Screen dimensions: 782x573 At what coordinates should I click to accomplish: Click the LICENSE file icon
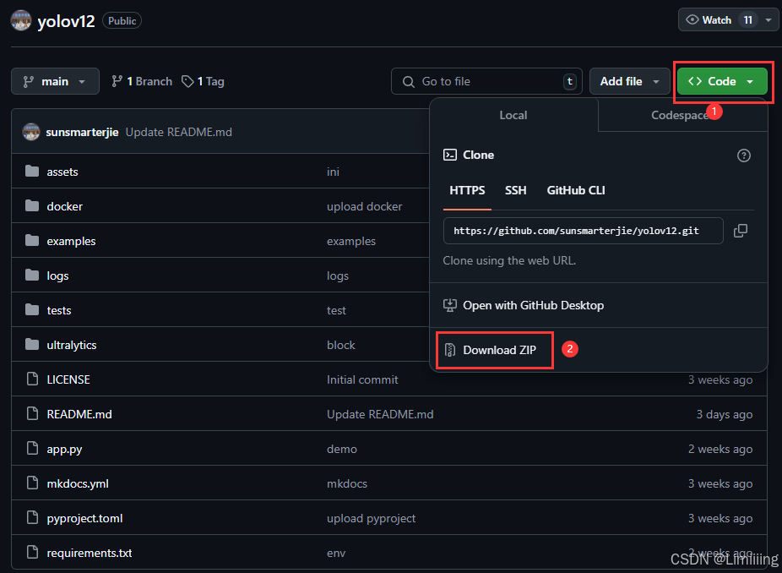point(32,379)
